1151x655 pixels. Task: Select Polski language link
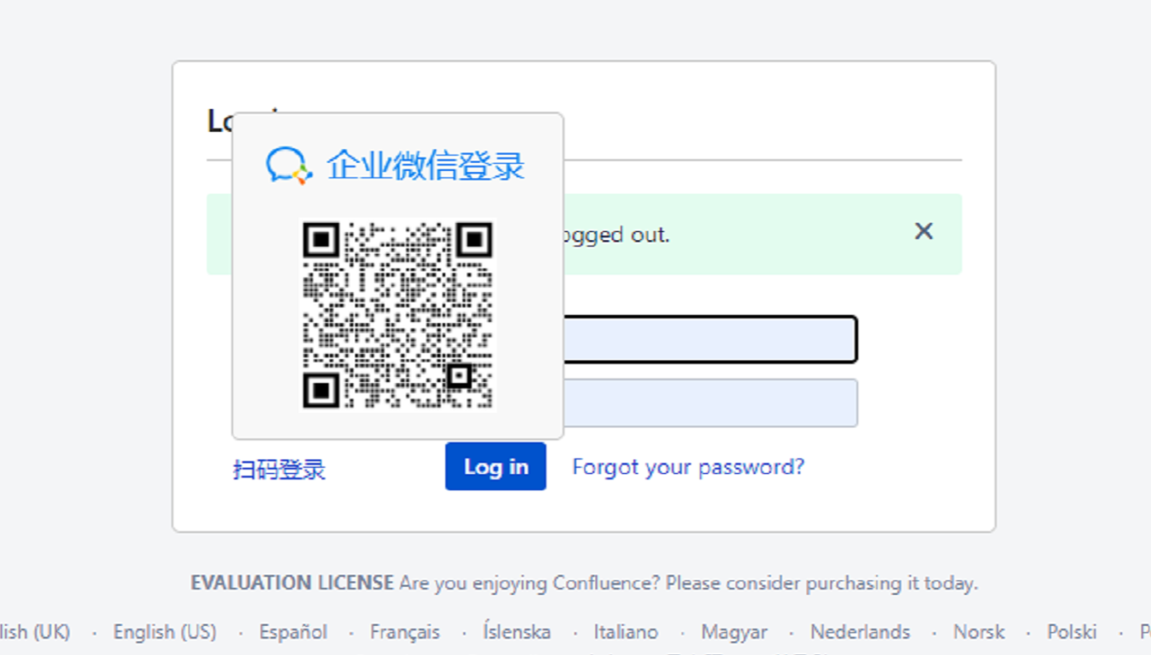coord(1072,631)
